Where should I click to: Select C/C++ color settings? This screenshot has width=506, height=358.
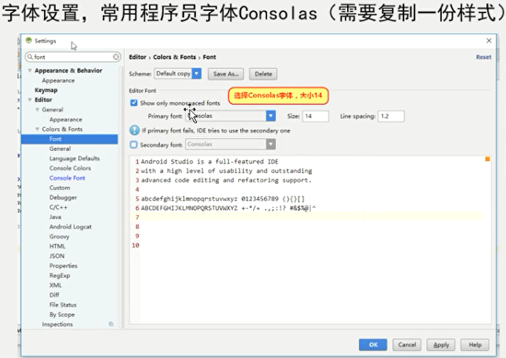(x=58, y=207)
